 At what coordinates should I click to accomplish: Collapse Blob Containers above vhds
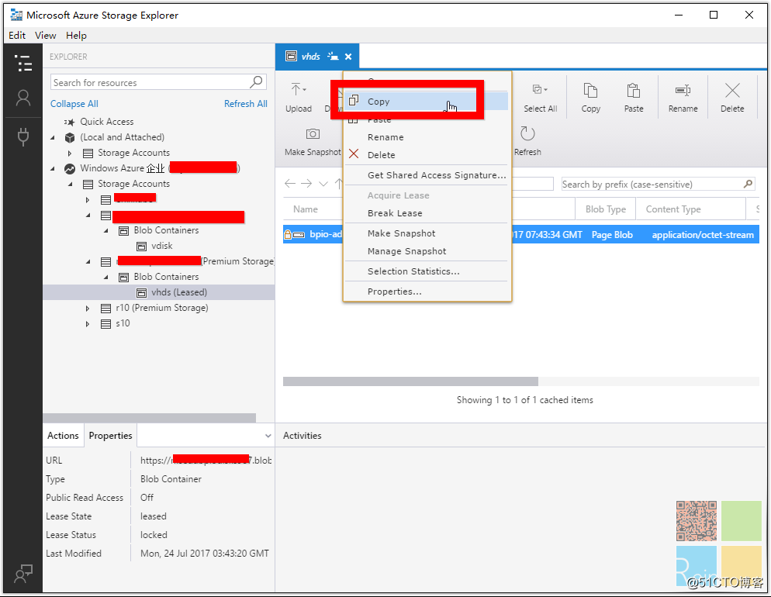tap(105, 277)
